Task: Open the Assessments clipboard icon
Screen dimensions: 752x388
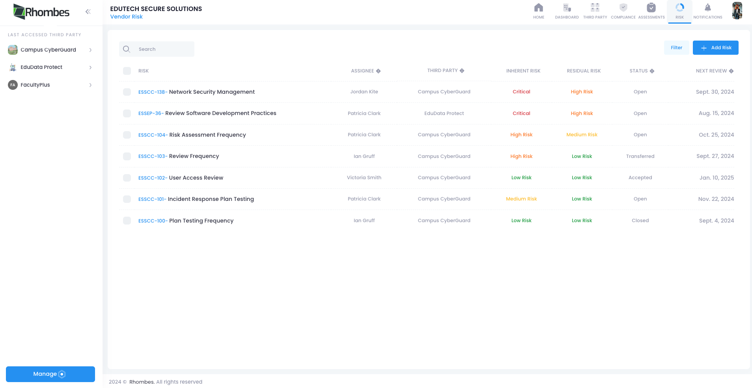Action: point(651,7)
